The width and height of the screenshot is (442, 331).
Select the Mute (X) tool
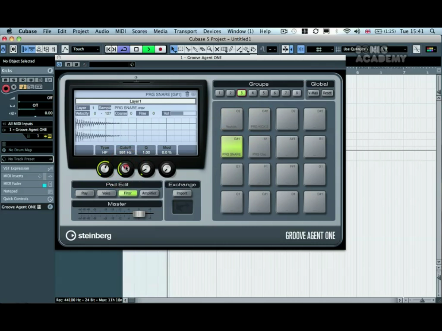tap(217, 49)
